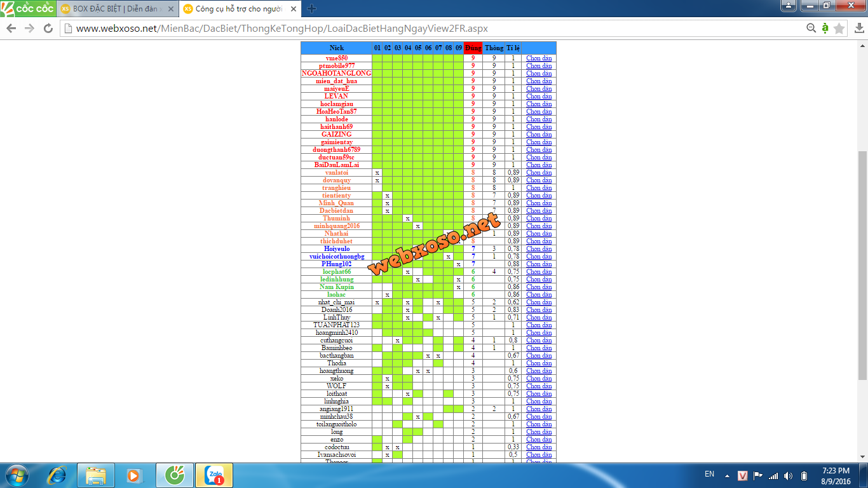Screen dimensions: 868x488
Task: Select the nick ledinhhung
Action: pos(337,280)
